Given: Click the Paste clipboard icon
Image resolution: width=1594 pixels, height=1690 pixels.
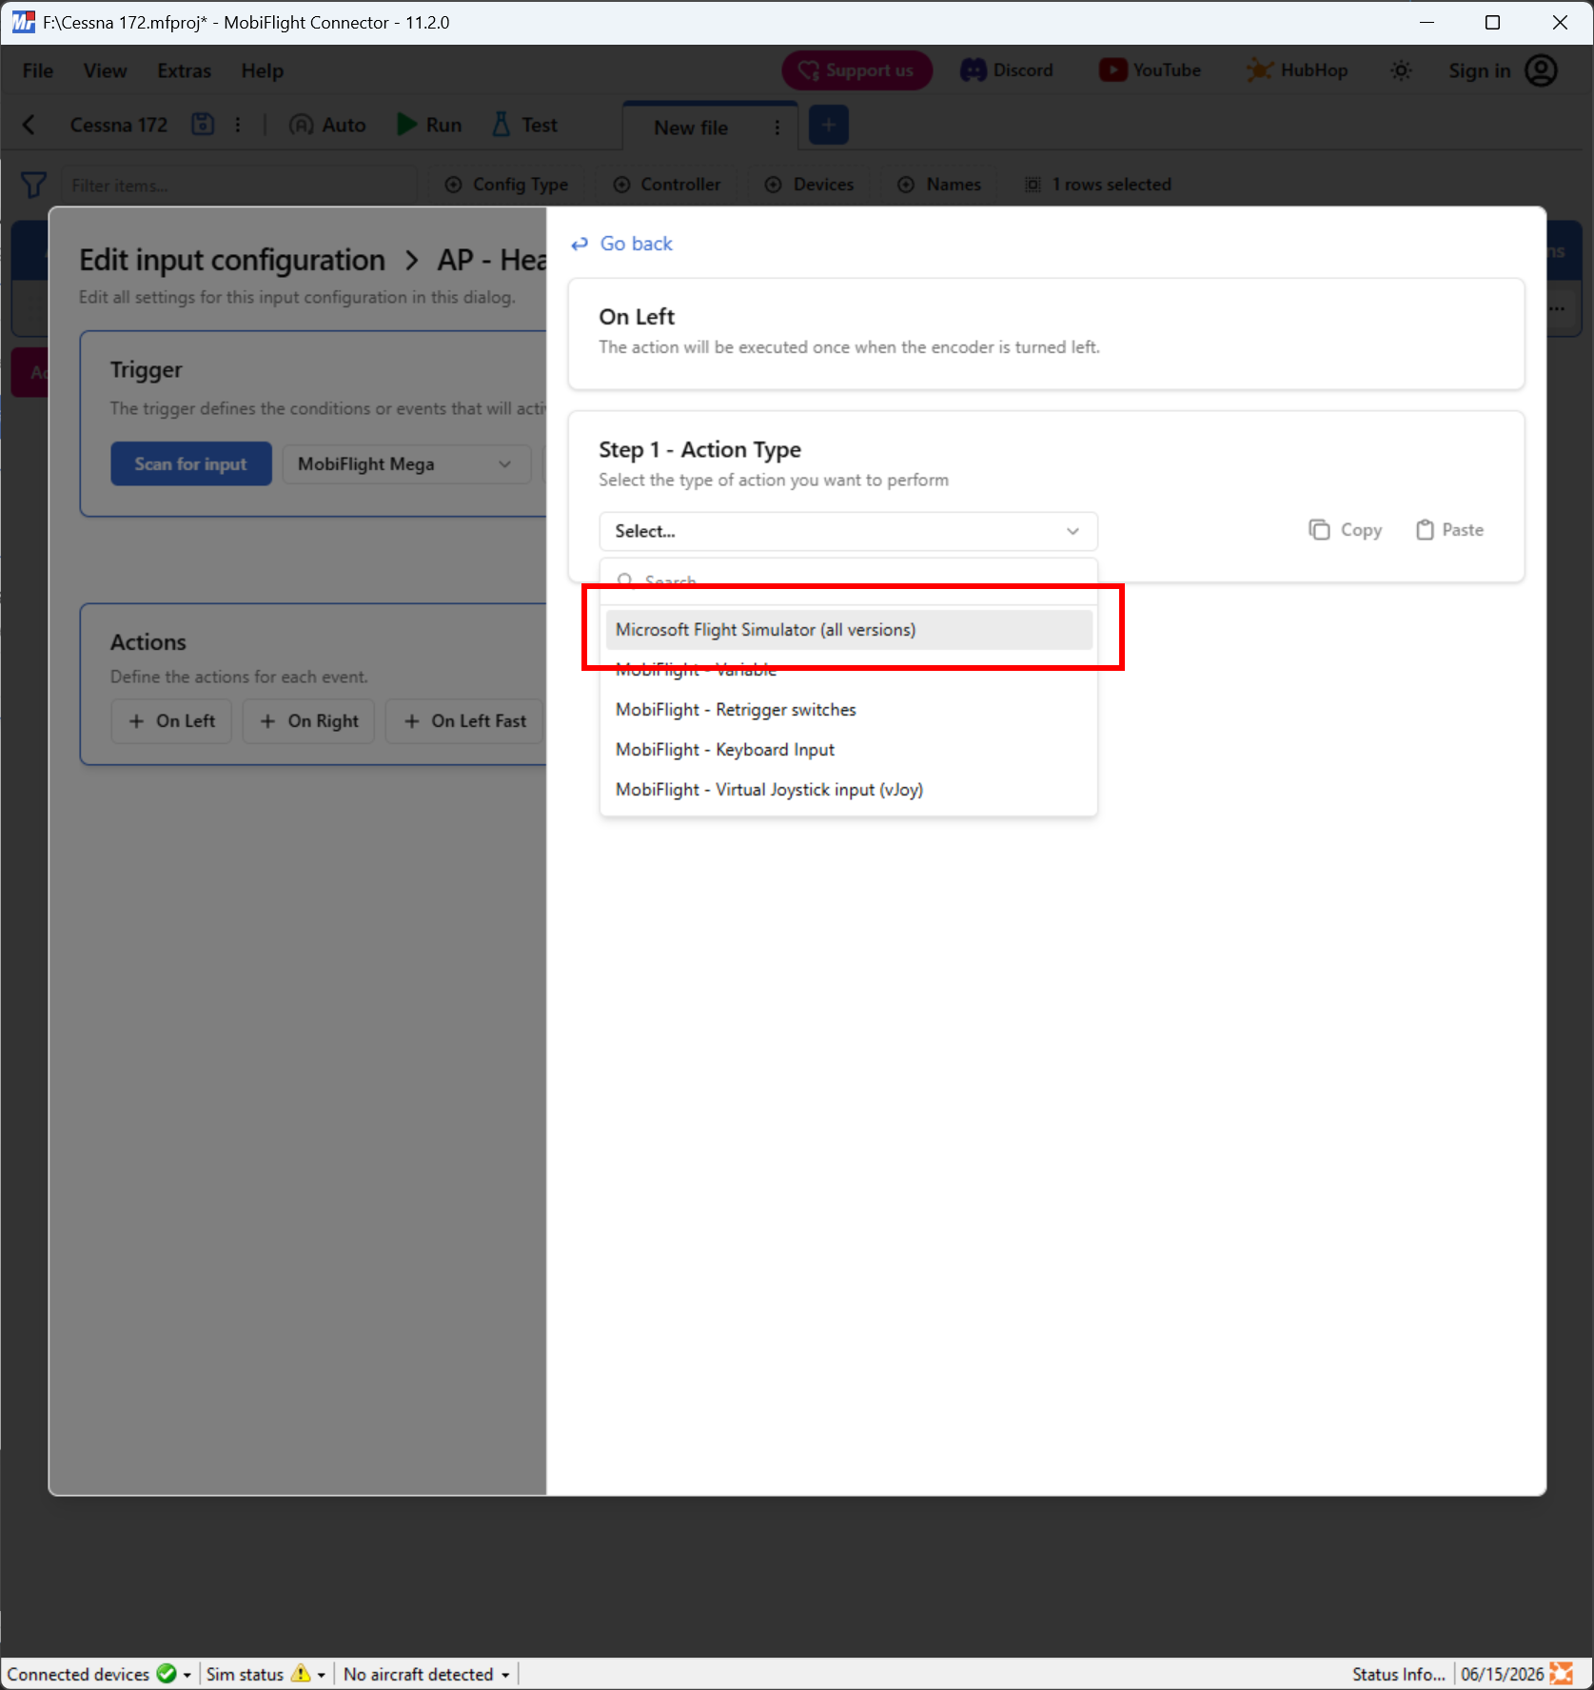Looking at the screenshot, I should [x=1425, y=530].
